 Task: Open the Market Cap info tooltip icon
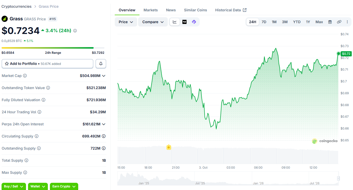(25, 76)
